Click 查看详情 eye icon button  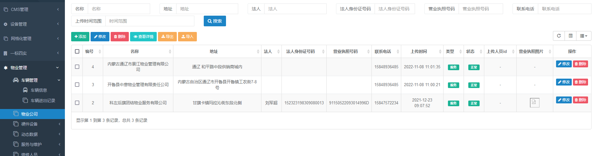[143, 37]
